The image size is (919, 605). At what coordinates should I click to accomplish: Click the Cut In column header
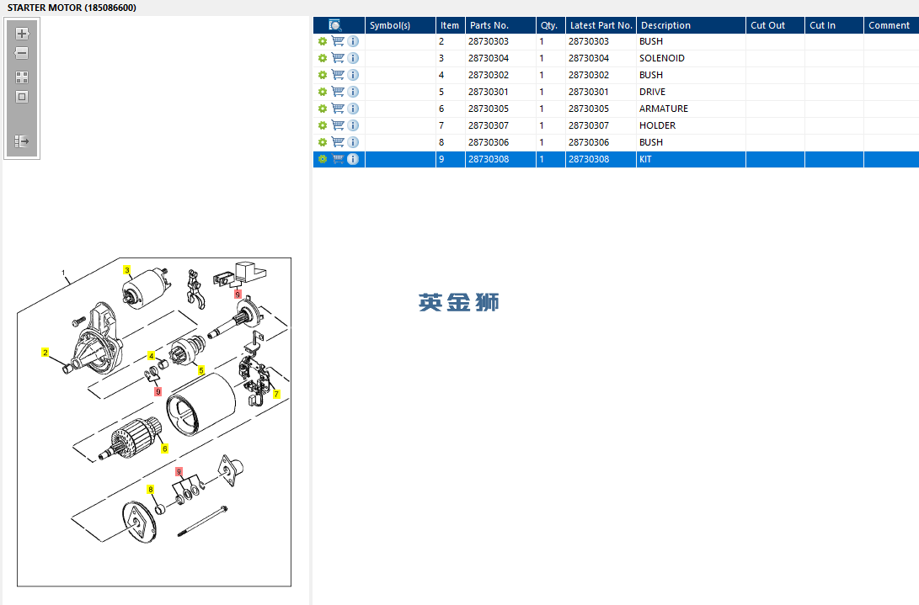point(834,25)
